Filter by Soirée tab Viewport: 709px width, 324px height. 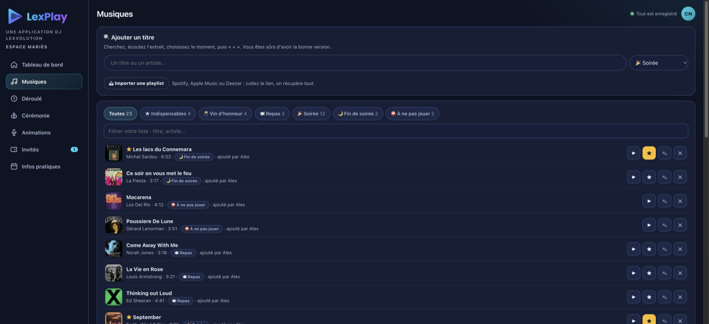(311, 113)
